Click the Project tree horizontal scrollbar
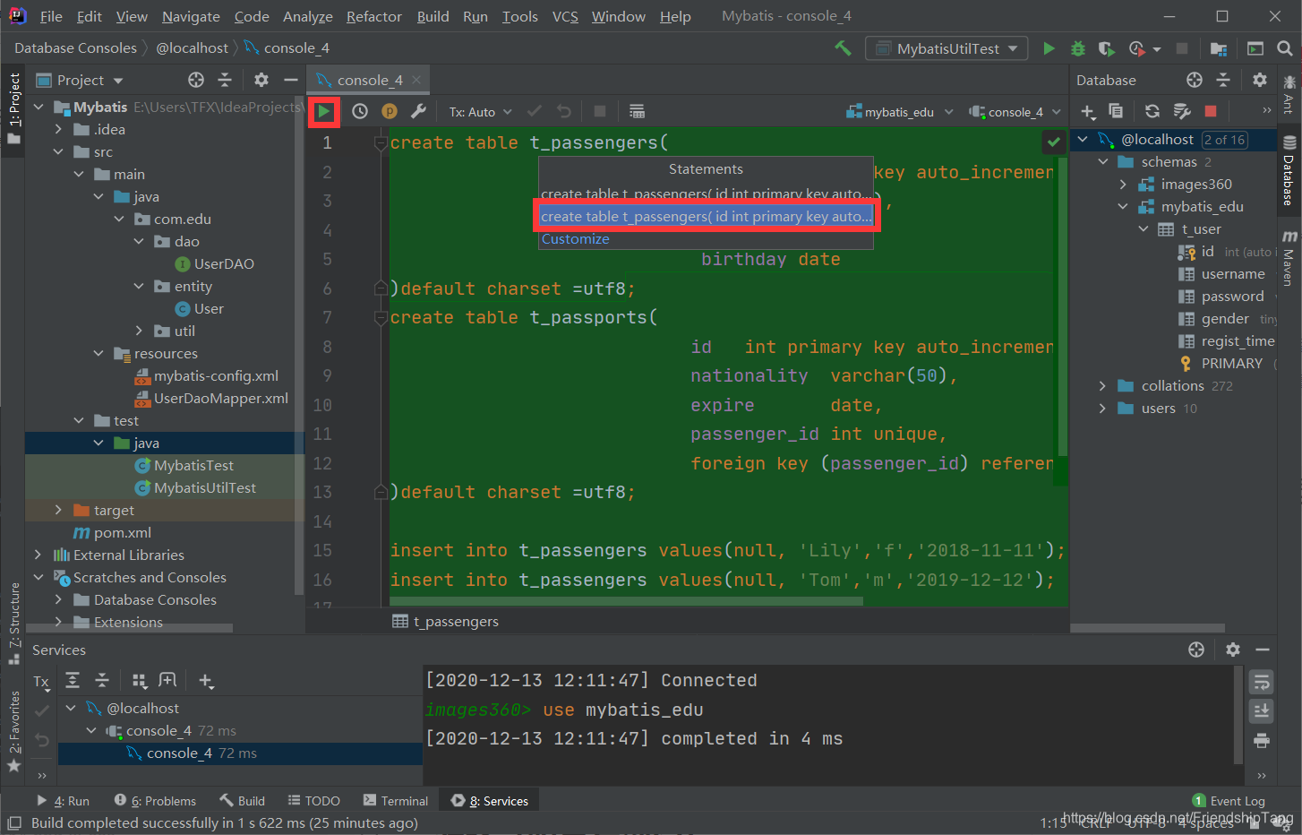Screen dimensions: 1302x835 pyautogui.click(x=130, y=628)
